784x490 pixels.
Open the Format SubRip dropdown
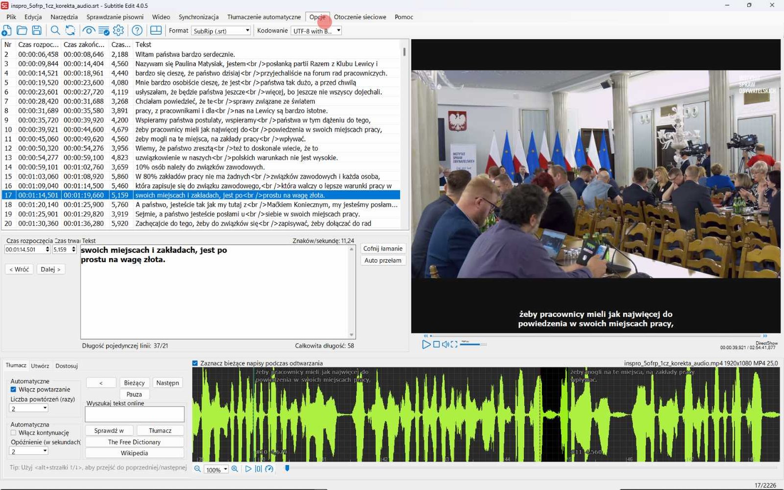click(220, 31)
